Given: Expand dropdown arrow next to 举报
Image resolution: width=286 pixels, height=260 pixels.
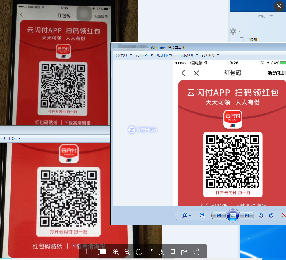Looking at the screenshot, I should click(271, 16).
